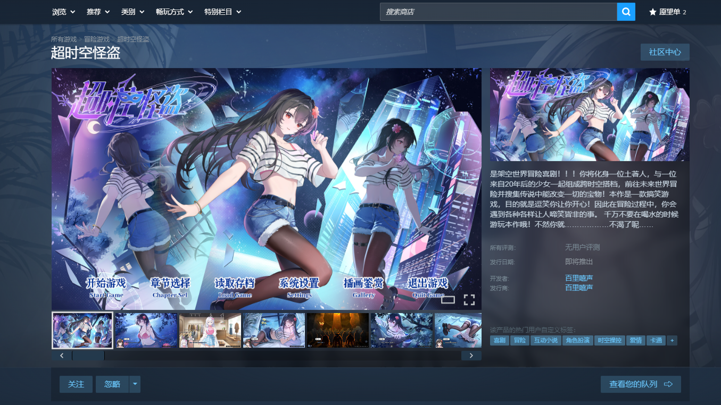Open the wishlist with star icon

(x=668, y=12)
